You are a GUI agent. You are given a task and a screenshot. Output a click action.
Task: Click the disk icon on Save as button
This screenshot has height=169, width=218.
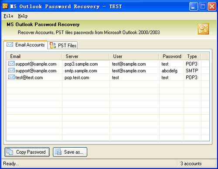tap(58, 152)
